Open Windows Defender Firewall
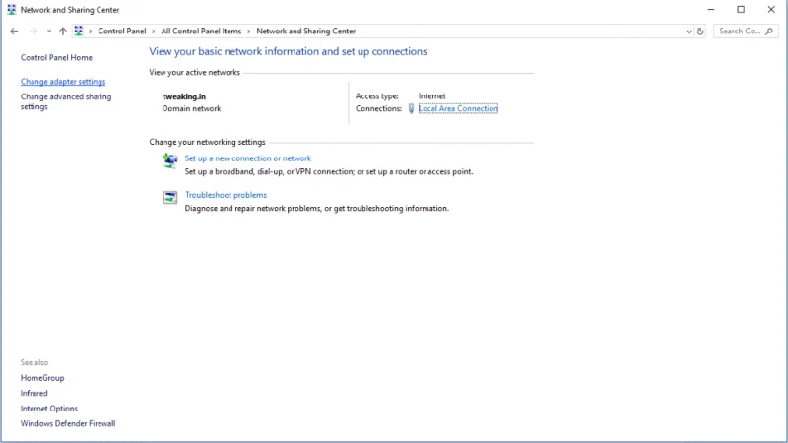This screenshot has height=443, width=788. pyautogui.click(x=68, y=423)
